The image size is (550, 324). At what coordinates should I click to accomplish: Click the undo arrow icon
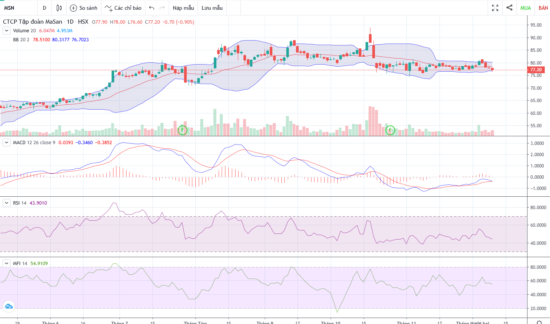[151, 8]
